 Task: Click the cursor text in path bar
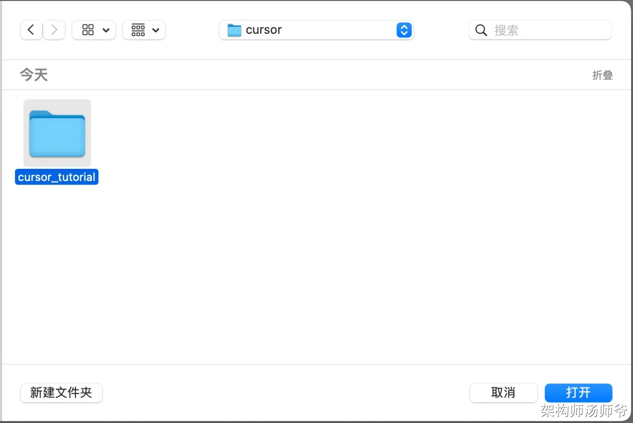(x=263, y=30)
